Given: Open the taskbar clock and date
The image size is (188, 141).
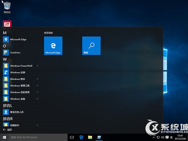Looking at the screenshot, I should [x=180, y=137].
